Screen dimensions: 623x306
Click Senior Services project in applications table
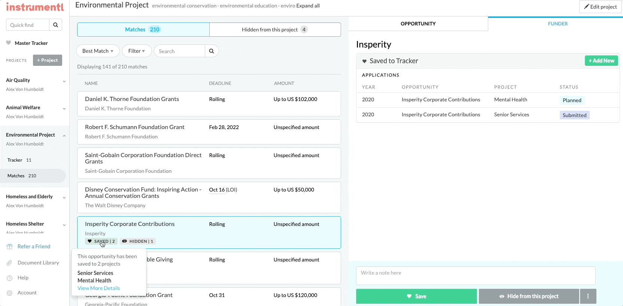511,114
